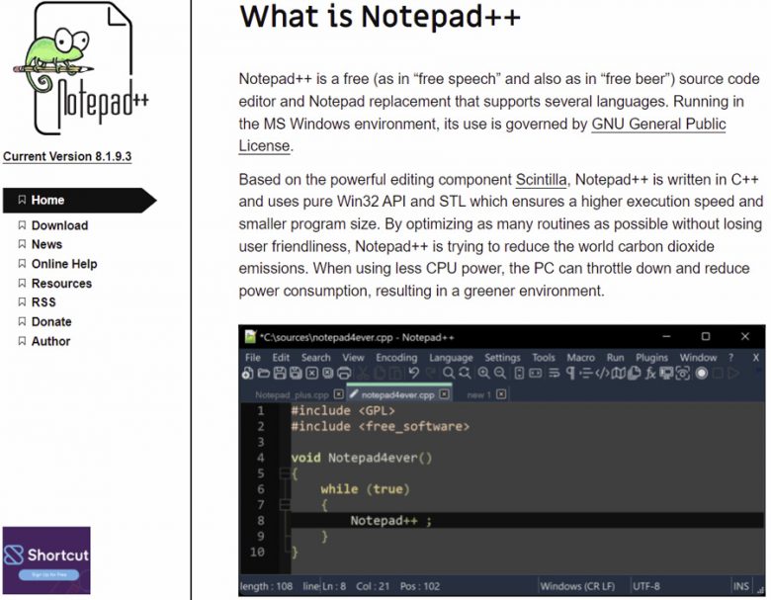
Task: Click the Shortcut advertisement banner
Action: pyautogui.click(x=46, y=560)
